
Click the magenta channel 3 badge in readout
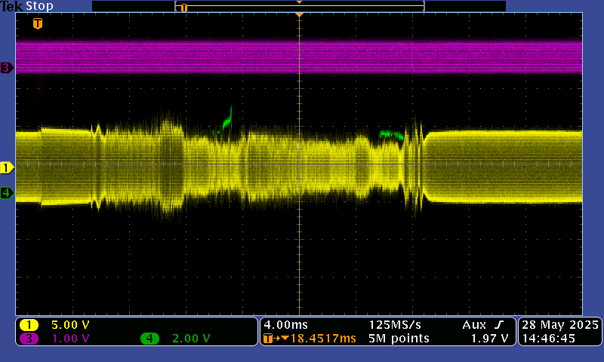point(29,339)
